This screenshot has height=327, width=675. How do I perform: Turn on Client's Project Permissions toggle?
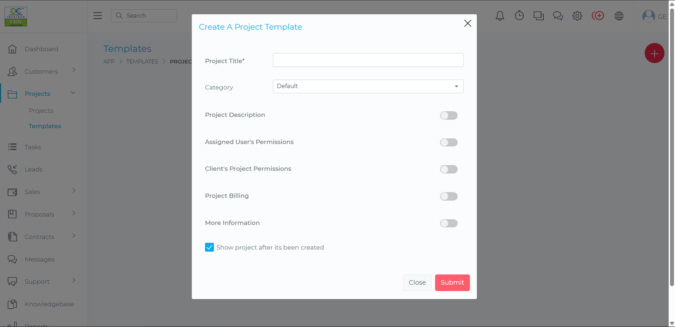click(x=448, y=169)
